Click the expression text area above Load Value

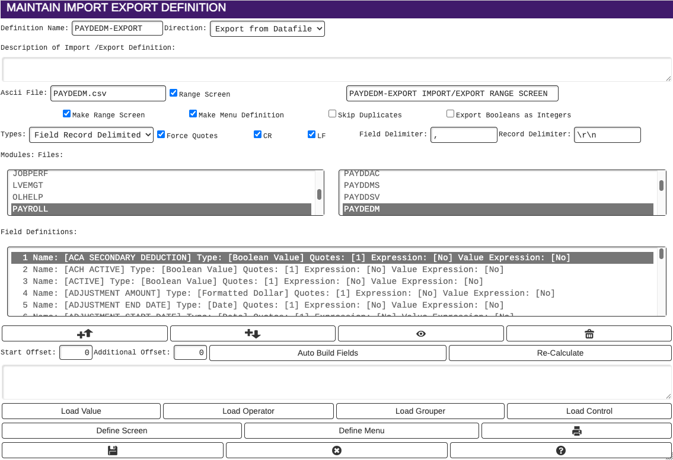point(337,382)
